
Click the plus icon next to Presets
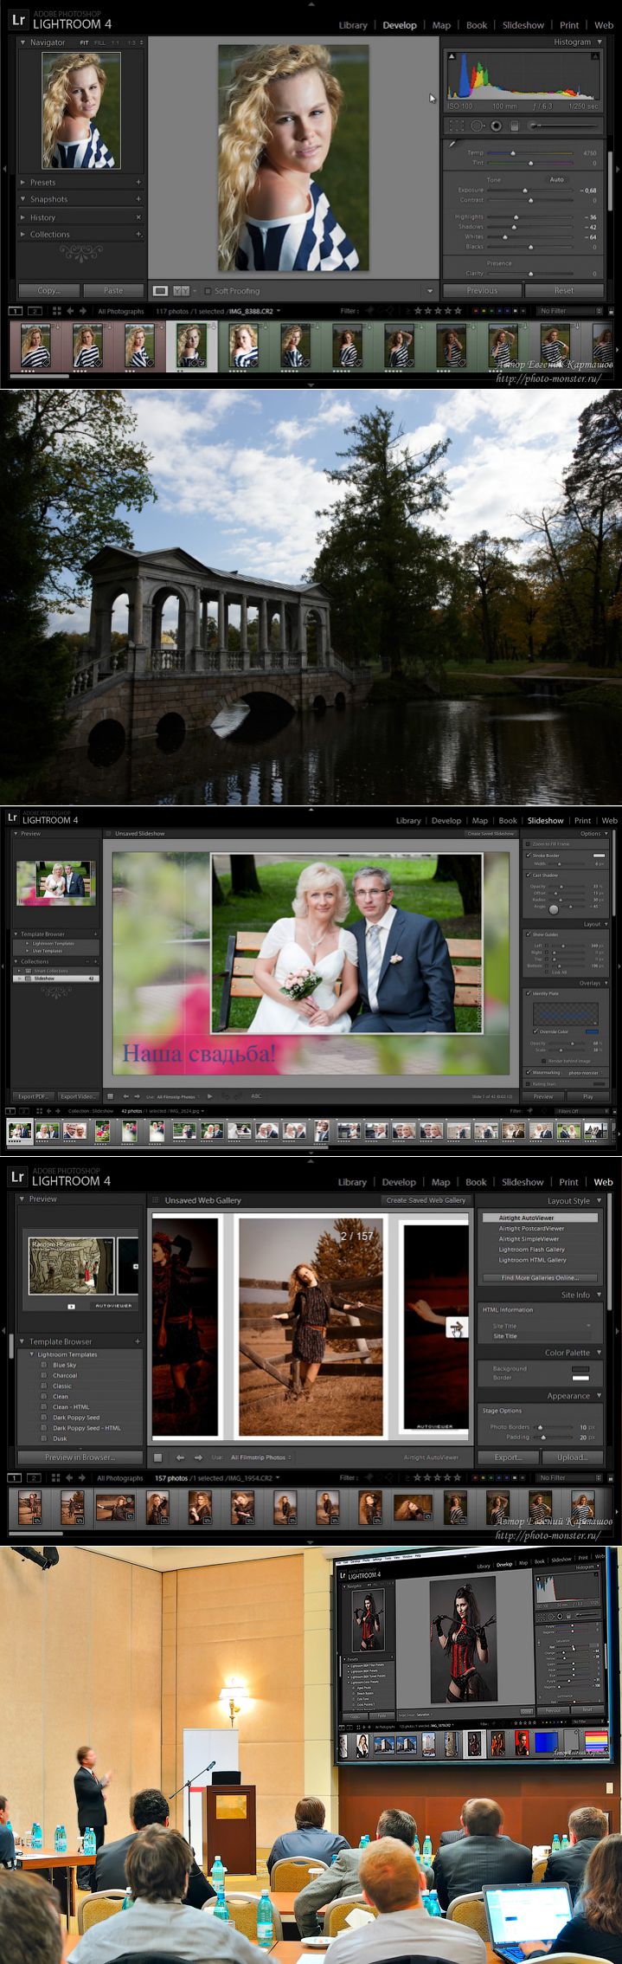click(138, 182)
